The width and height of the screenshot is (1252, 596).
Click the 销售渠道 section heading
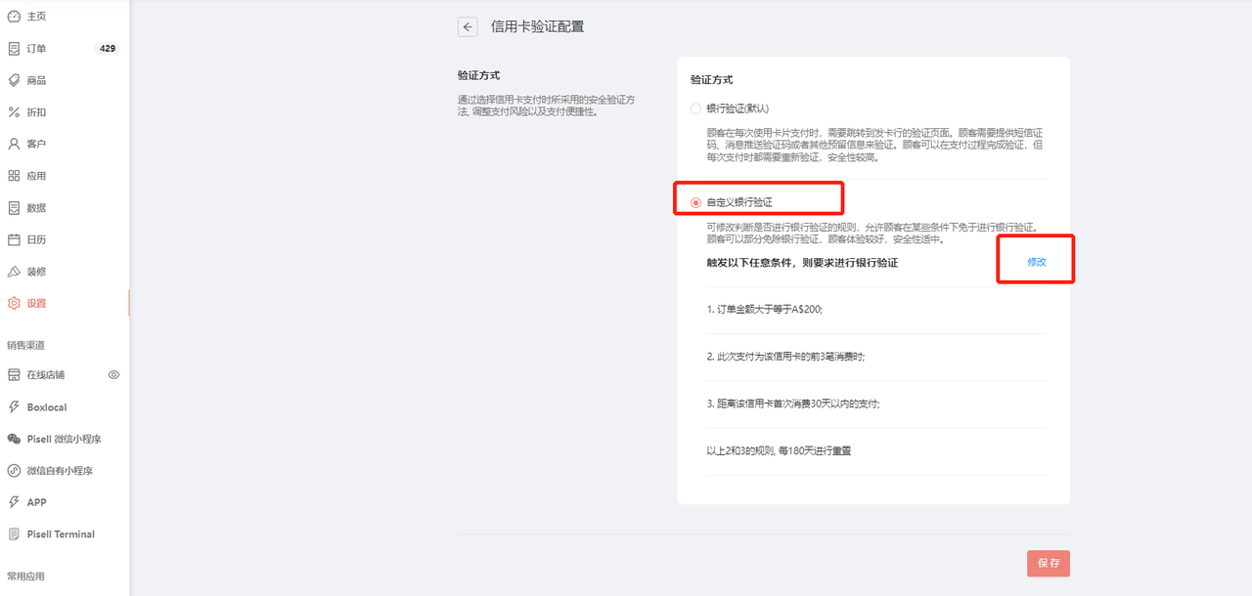point(26,345)
